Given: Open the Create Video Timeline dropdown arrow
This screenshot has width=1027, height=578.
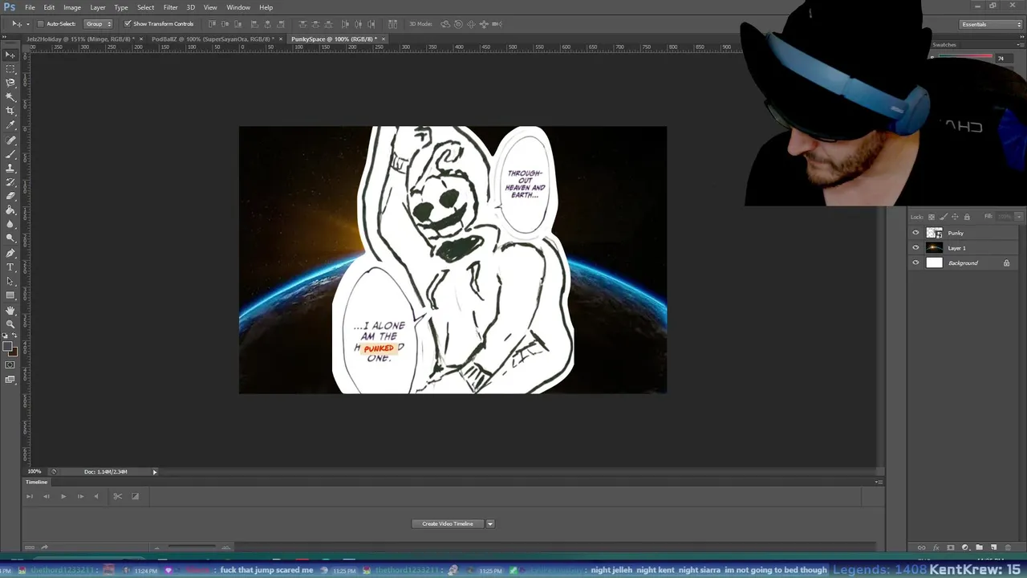Looking at the screenshot, I should coord(489,523).
